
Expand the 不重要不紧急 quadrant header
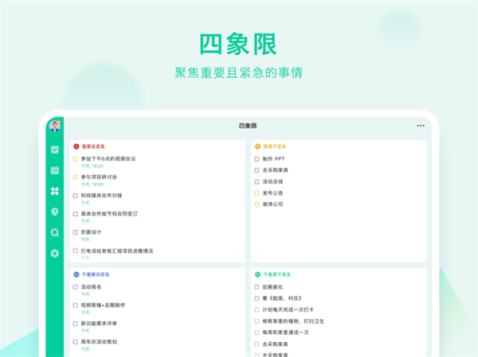pyautogui.click(x=276, y=274)
